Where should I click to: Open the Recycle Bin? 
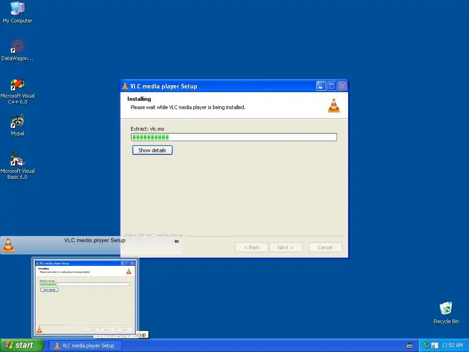pyautogui.click(x=446, y=313)
